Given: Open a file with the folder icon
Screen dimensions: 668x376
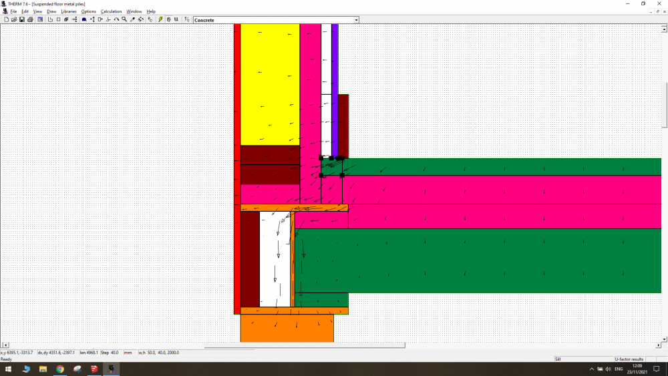Looking at the screenshot, I should [14, 19].
